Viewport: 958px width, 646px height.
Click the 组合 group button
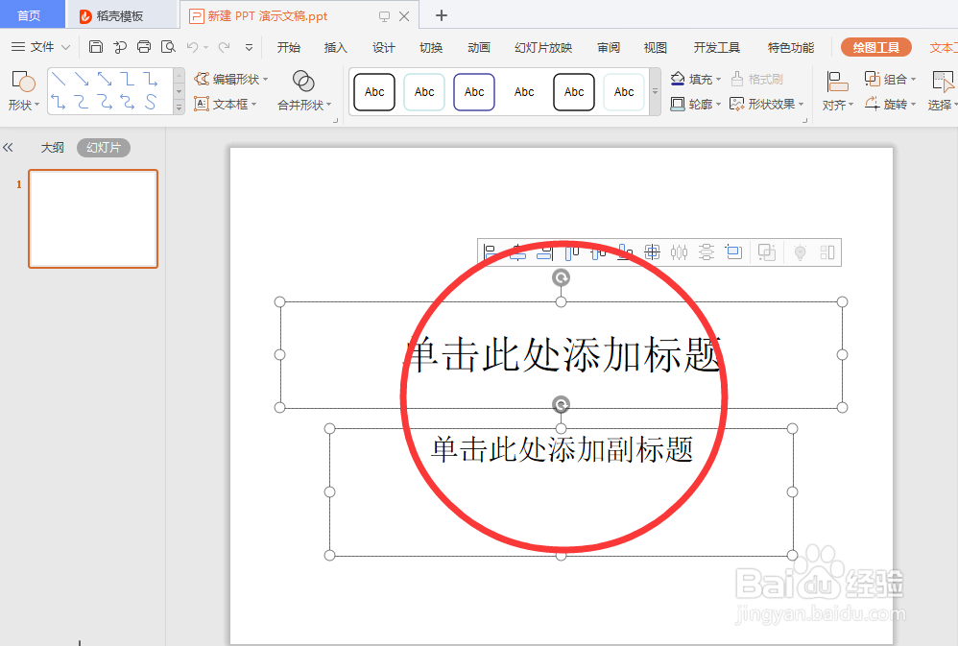(x=888, y=79)
